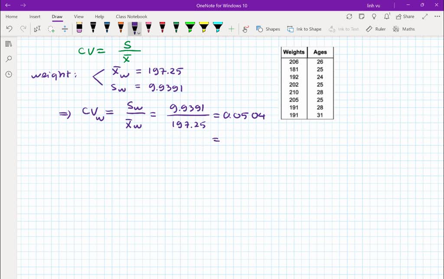The height and width of the screenshot is (279, 444).
Task: Toggle the Ruler on canvas
Action: click(x=375, y=29)
